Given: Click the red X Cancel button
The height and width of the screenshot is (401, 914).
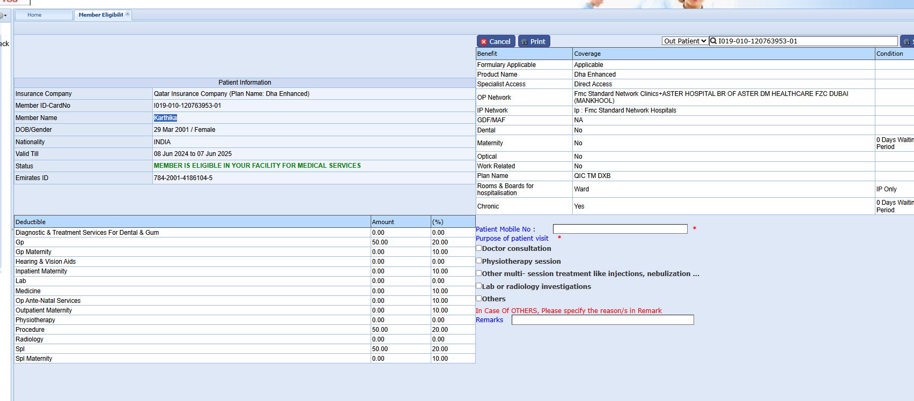Looking at the screenshot, I should click(496, 41).
